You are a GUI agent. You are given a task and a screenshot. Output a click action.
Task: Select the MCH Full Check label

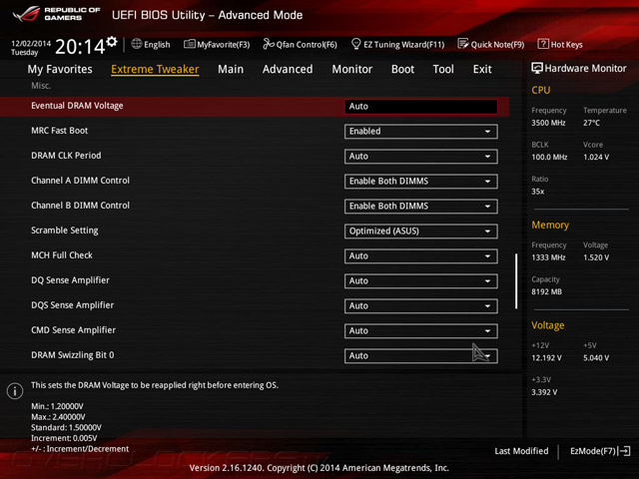[x=62, y=255]
